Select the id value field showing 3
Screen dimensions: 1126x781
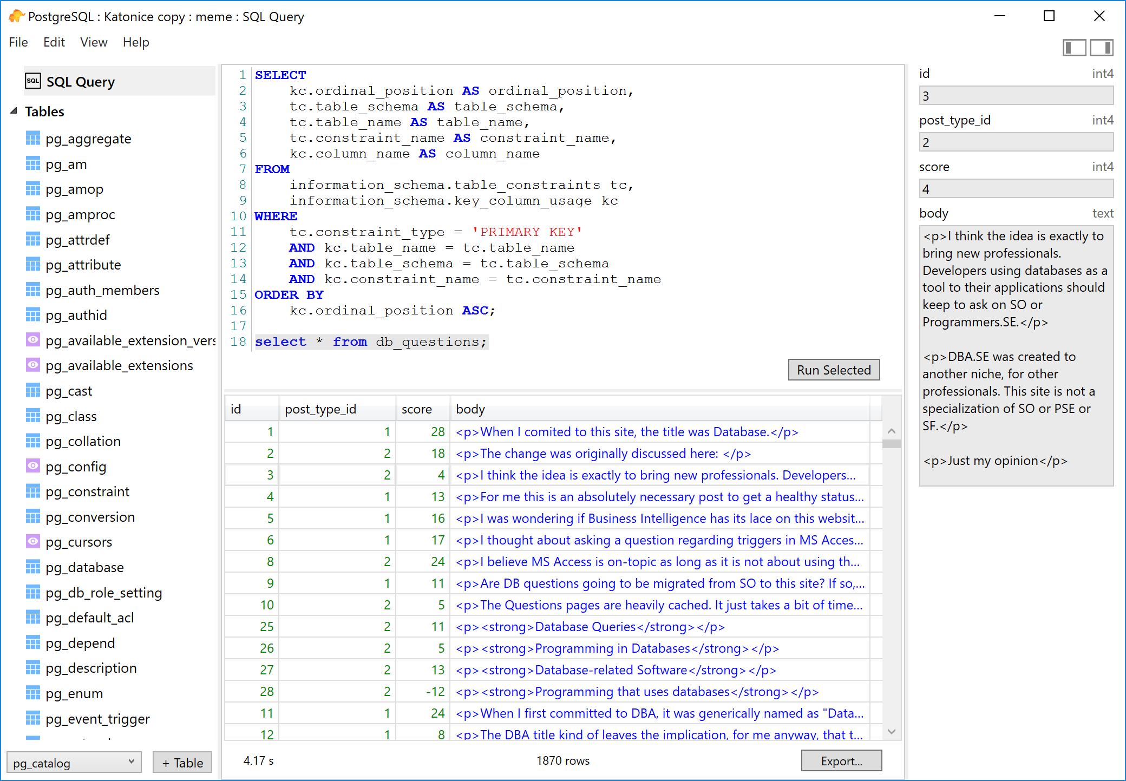1016,95
